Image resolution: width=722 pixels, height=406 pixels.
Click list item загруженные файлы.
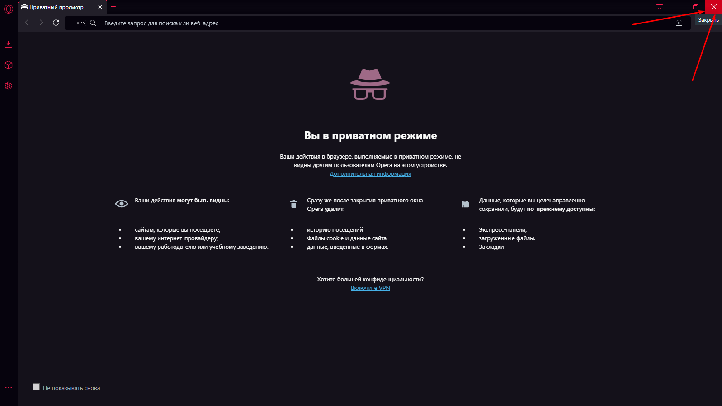pos(507,238)
